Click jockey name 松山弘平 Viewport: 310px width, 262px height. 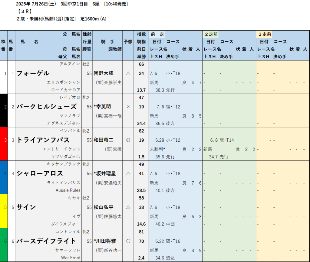coord(104,207)
